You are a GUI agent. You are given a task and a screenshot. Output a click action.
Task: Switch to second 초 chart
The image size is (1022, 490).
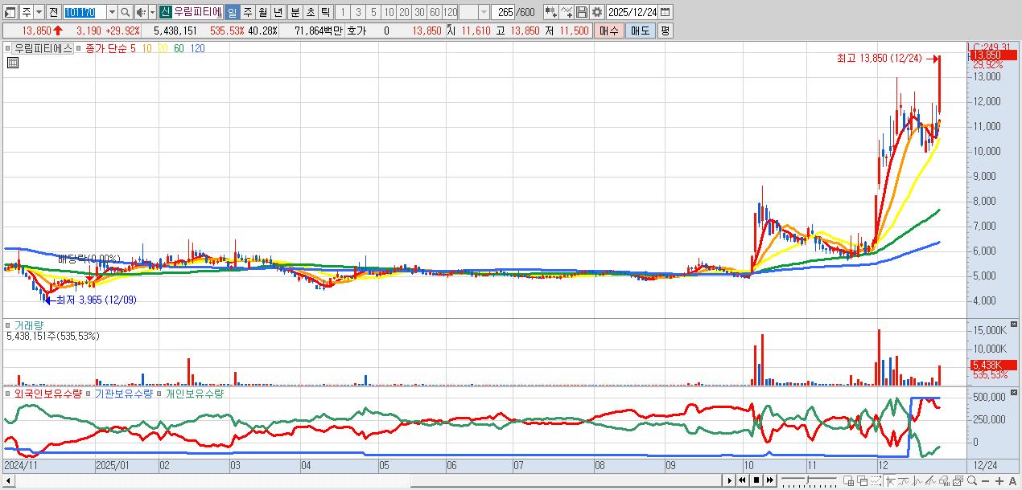coord(309,12)
